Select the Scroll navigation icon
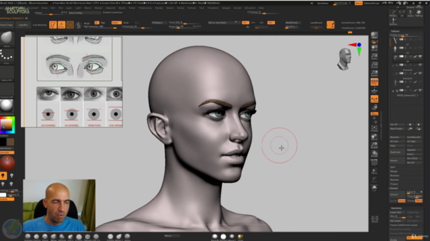 374,49
